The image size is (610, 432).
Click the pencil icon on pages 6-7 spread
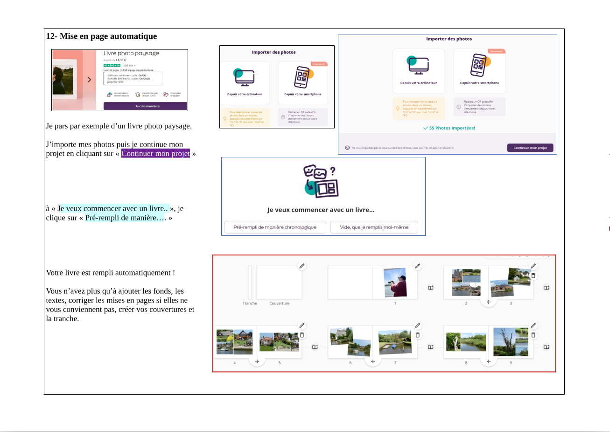(418, 325)
